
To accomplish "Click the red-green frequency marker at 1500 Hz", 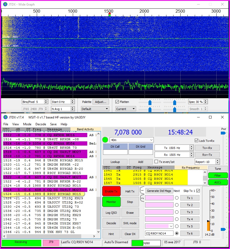I will point(109,14).
